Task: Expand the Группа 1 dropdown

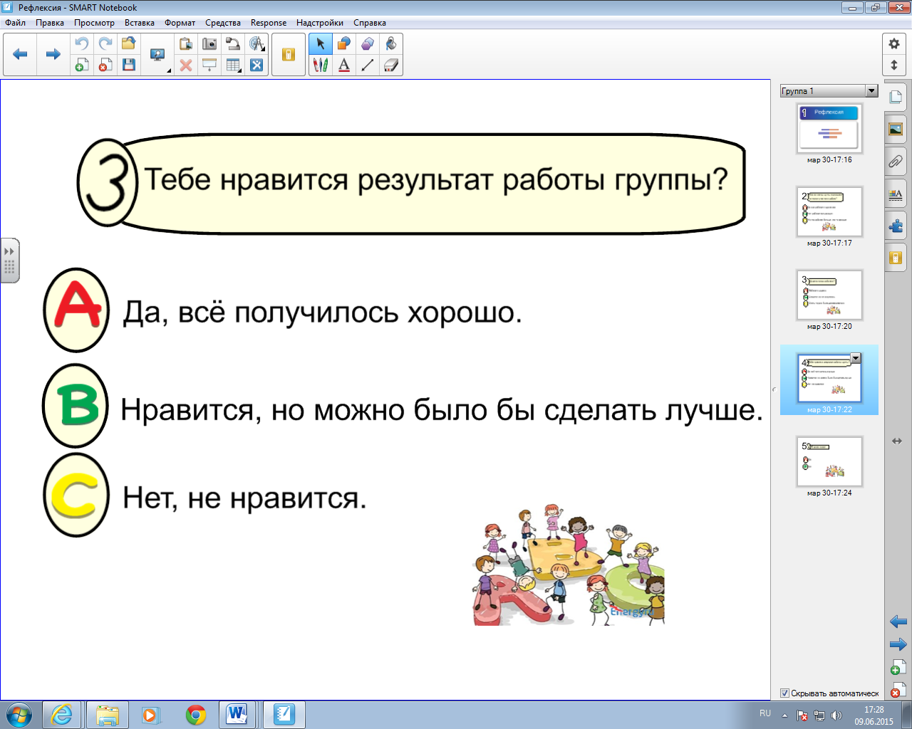Action: point(871,91)
